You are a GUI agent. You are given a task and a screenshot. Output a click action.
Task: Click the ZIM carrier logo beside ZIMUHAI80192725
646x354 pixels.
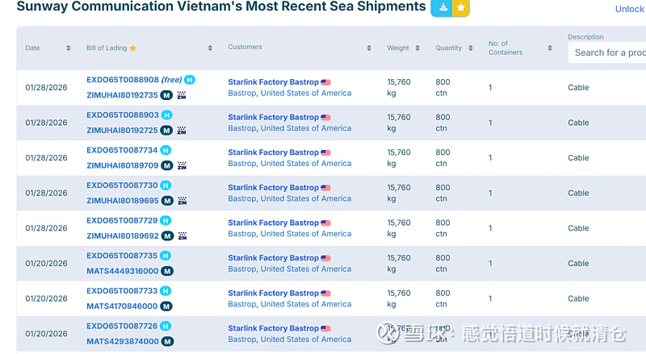coord(182,130)
